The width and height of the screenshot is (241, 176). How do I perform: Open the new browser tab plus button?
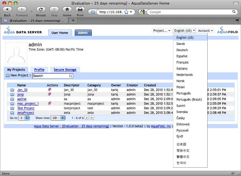click(x=73, y=21)
